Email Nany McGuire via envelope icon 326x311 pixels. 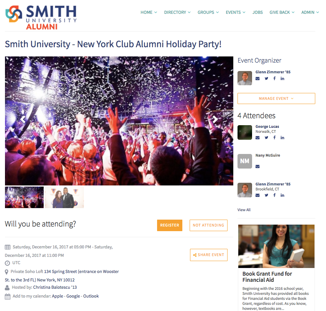tap(257, 166)
